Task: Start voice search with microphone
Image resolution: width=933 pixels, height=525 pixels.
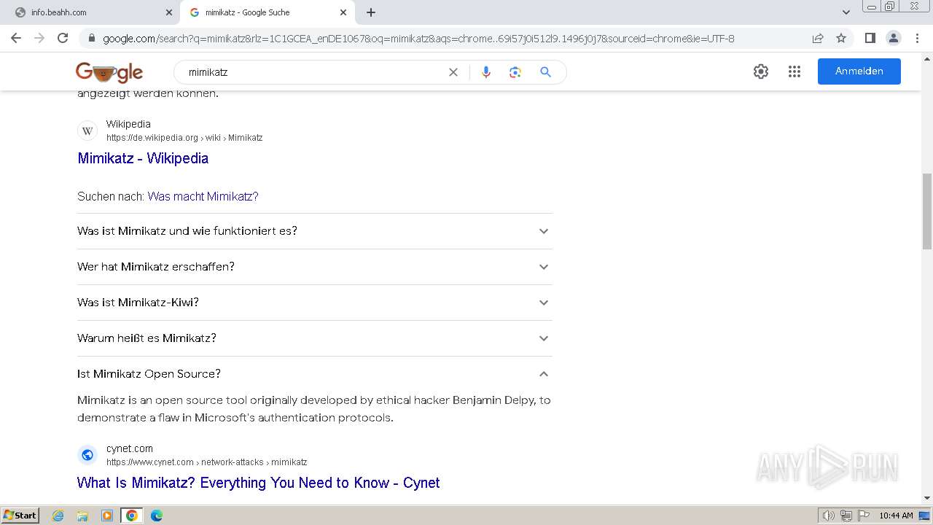Action: [486, 72]
